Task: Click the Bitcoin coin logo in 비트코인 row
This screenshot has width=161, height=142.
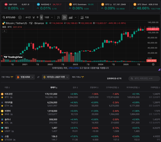Action: pyautogui.click(x=2, y=94)
